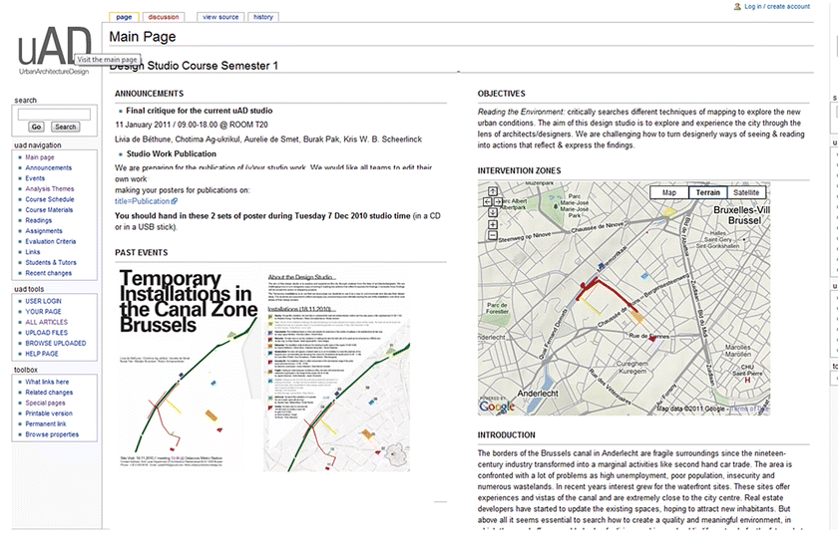Open Events in uad navigation

click(35, 178)
